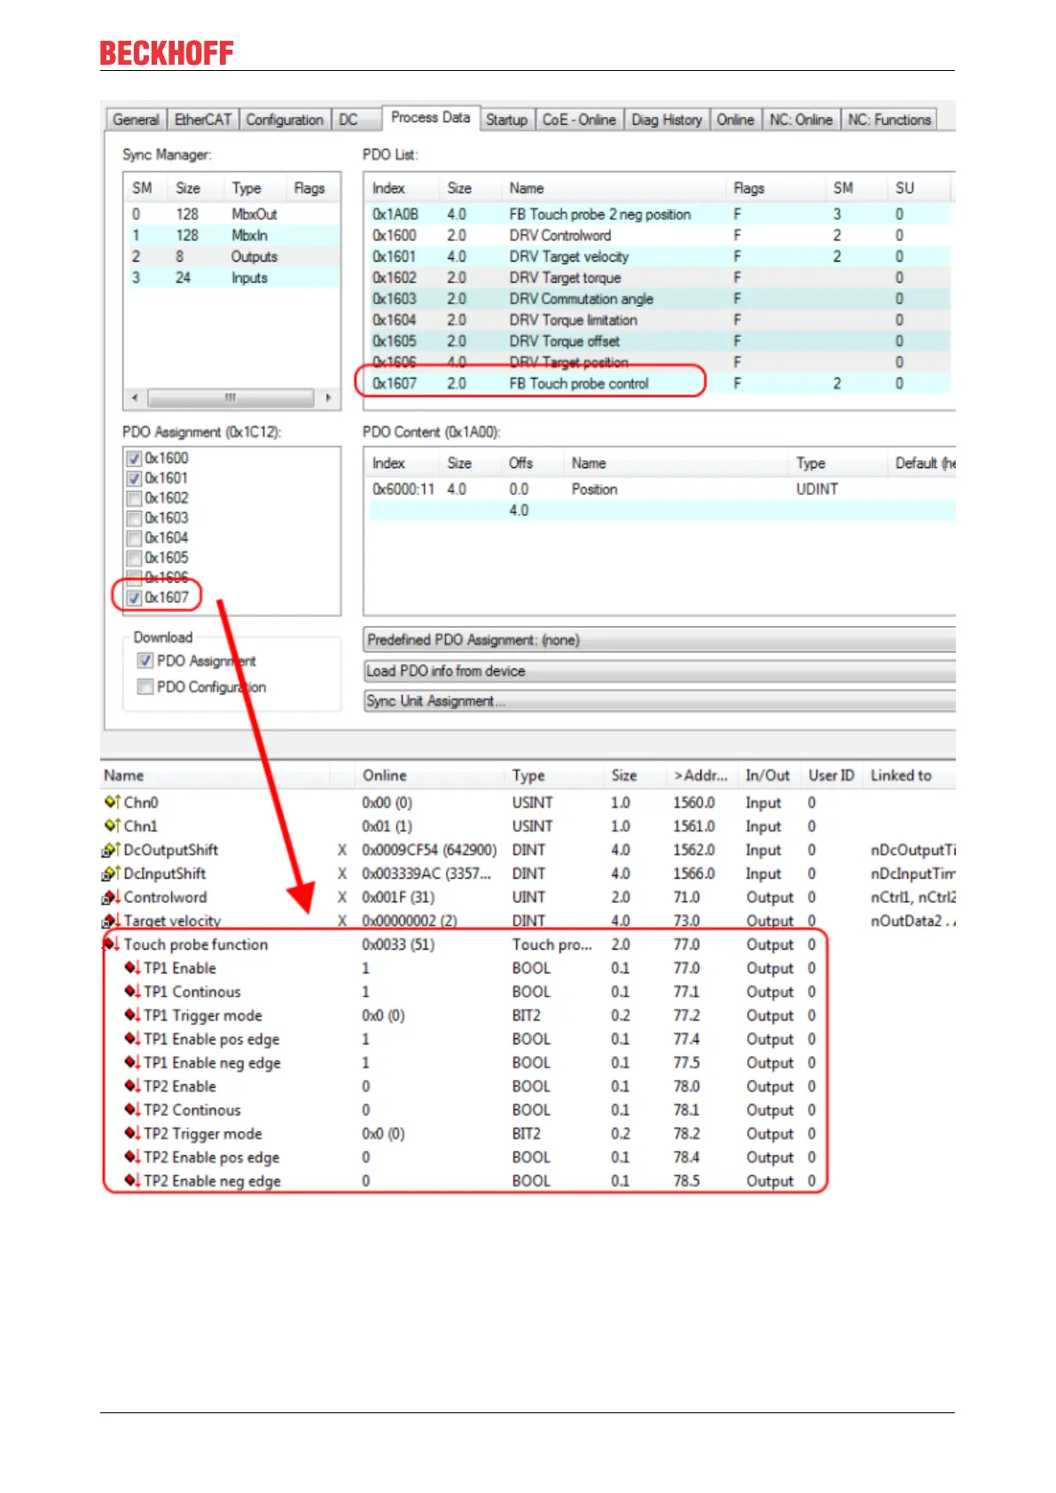Click the TP1 Trigger mode output icon
Viewport: 1056px width, 1493px height.
[x=132, y=1015]
